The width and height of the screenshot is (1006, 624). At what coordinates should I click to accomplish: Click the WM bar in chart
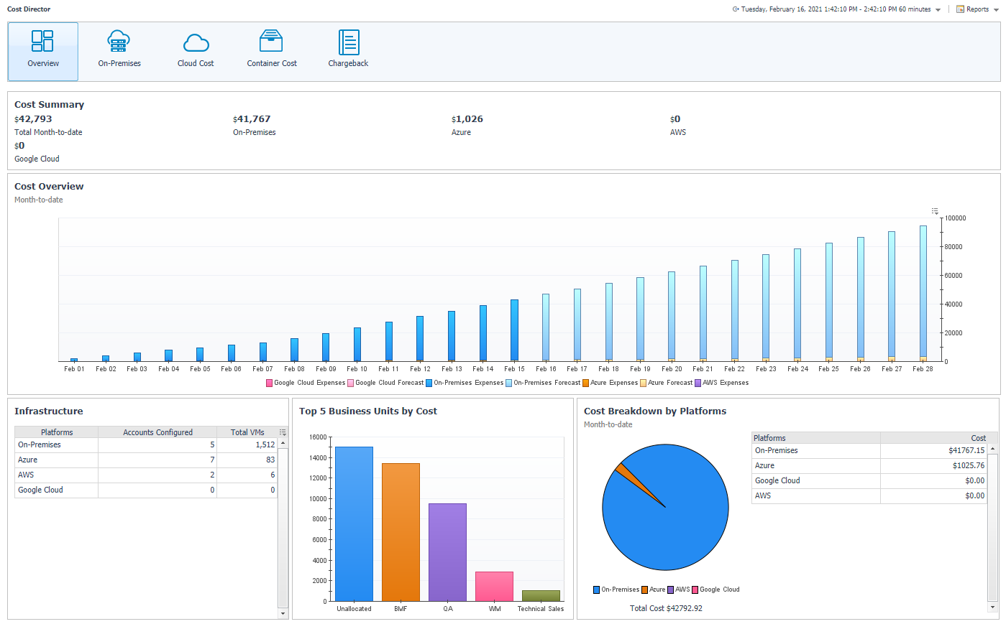coord(494,587)
